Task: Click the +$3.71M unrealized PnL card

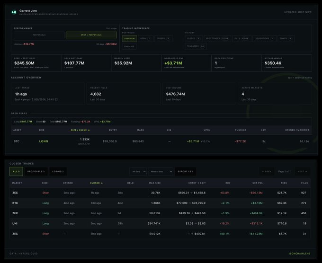Action: pyautogui.click(x=187, y=63)
